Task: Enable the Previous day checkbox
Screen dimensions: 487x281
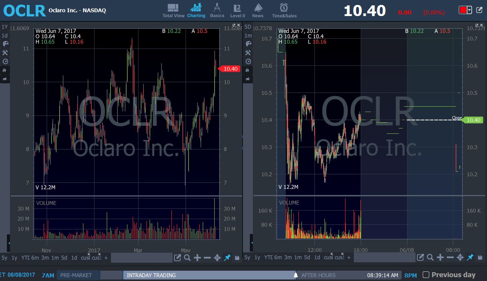Action: point(426,275)
